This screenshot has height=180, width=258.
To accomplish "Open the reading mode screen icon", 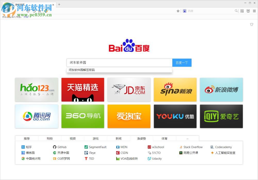I will pyautogui.click(x=248, y=11).
